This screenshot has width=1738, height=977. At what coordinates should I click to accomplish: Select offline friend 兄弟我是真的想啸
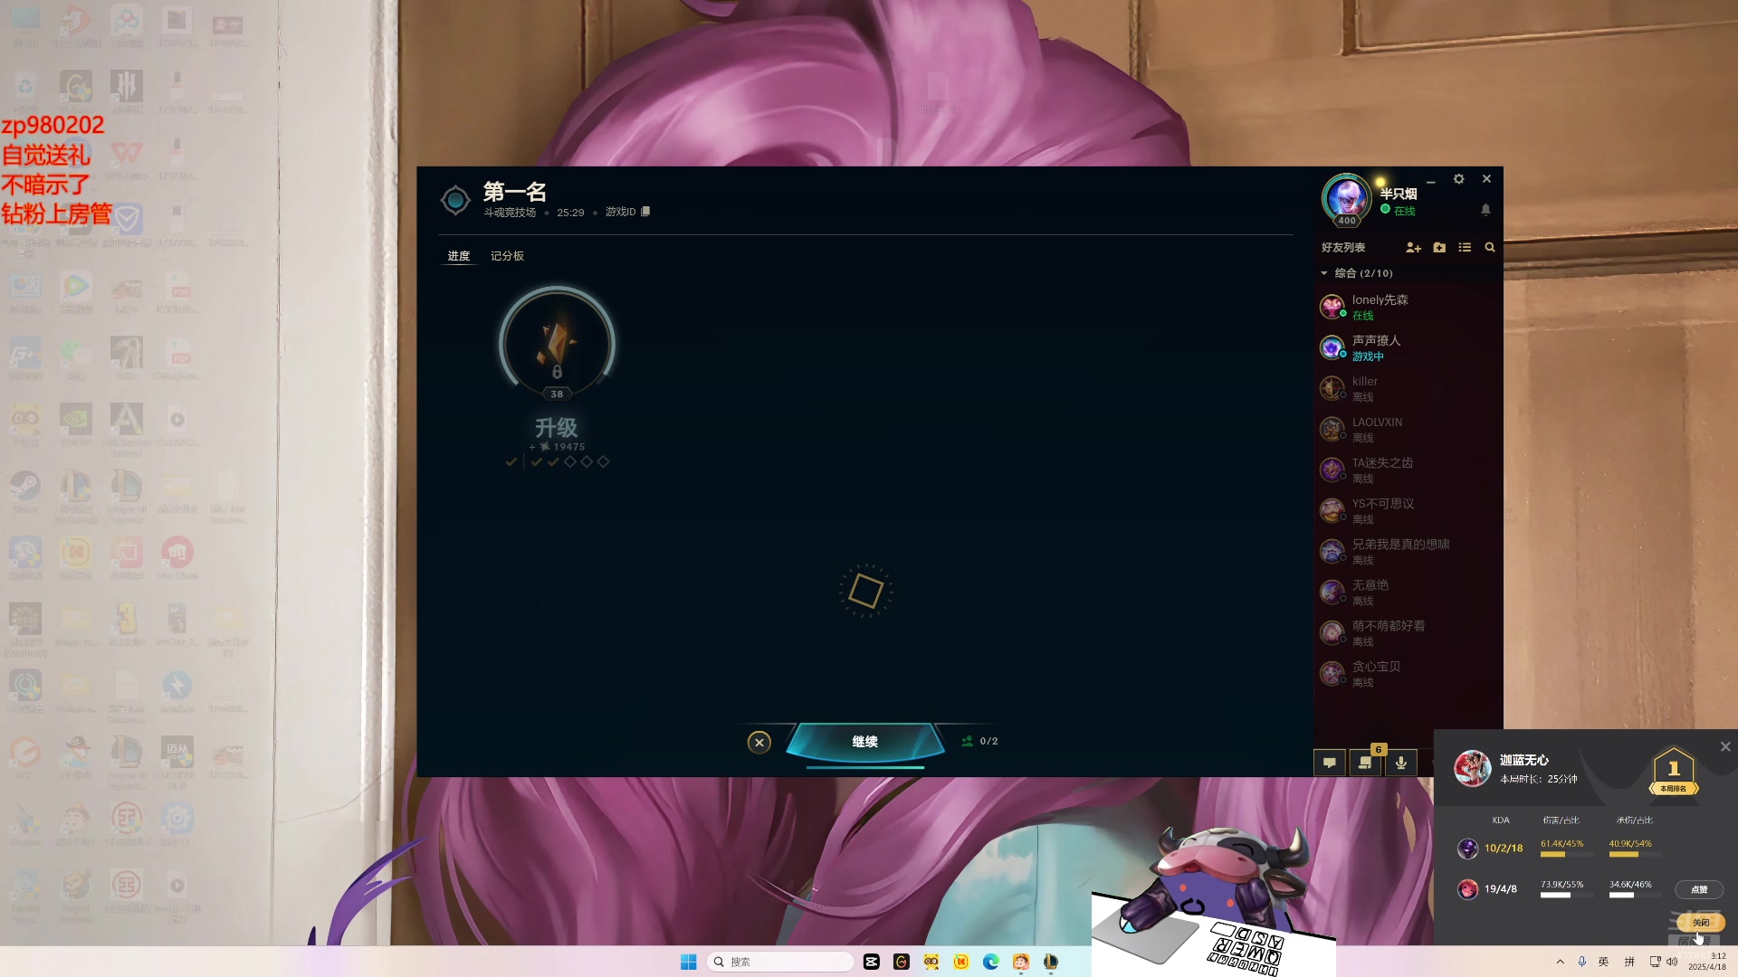coord(1408,552)
